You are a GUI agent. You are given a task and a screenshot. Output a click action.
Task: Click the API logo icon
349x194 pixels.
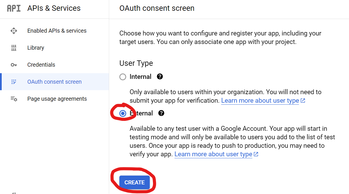(14, 8)
